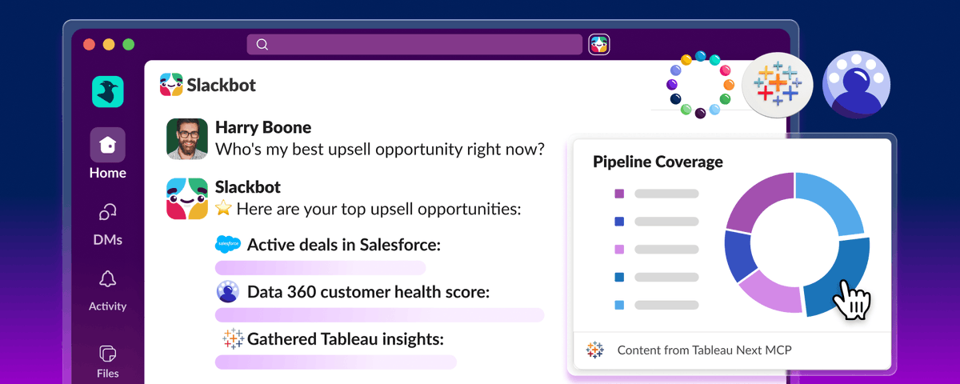The height and width of the screenshot is (384, 960).
Task: Click the colorful dots ring icon
Action: tap(700, 85)
